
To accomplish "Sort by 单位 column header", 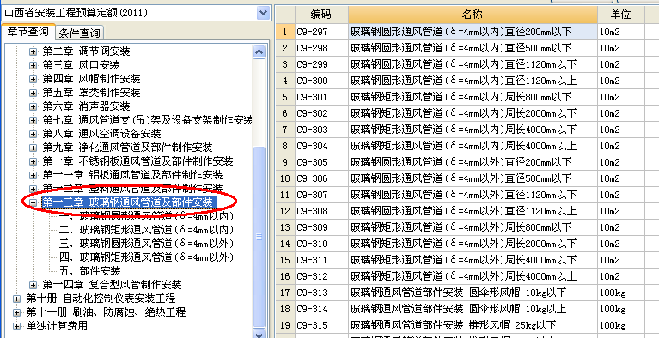I will pyautogui.click(x=620, y=15).
